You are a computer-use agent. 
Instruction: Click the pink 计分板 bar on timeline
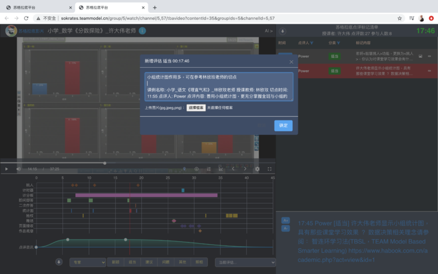pyautogui.click(x=146, y=195)
